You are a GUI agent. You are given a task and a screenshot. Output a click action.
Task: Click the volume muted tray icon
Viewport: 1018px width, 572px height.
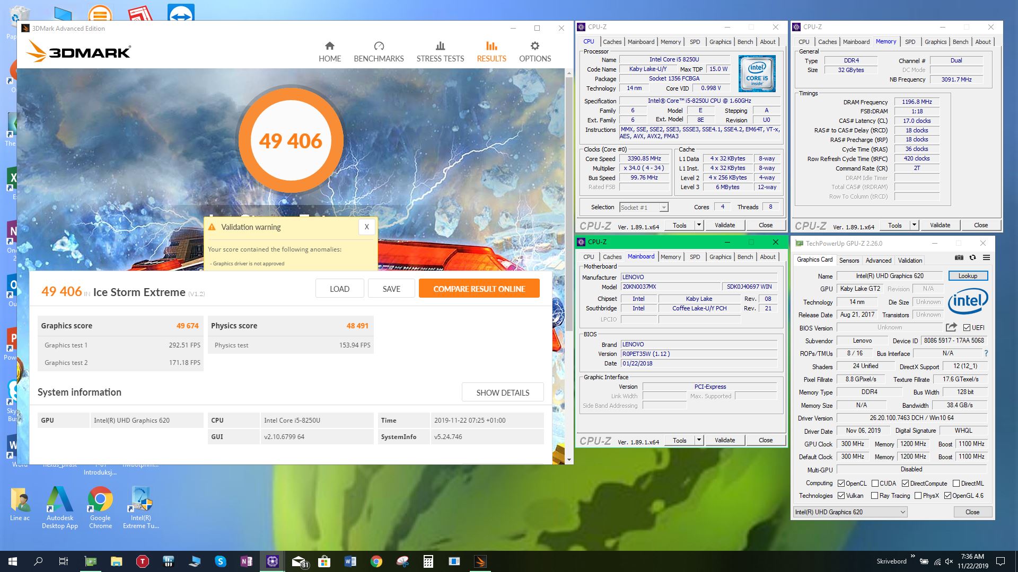pos(949,561)
